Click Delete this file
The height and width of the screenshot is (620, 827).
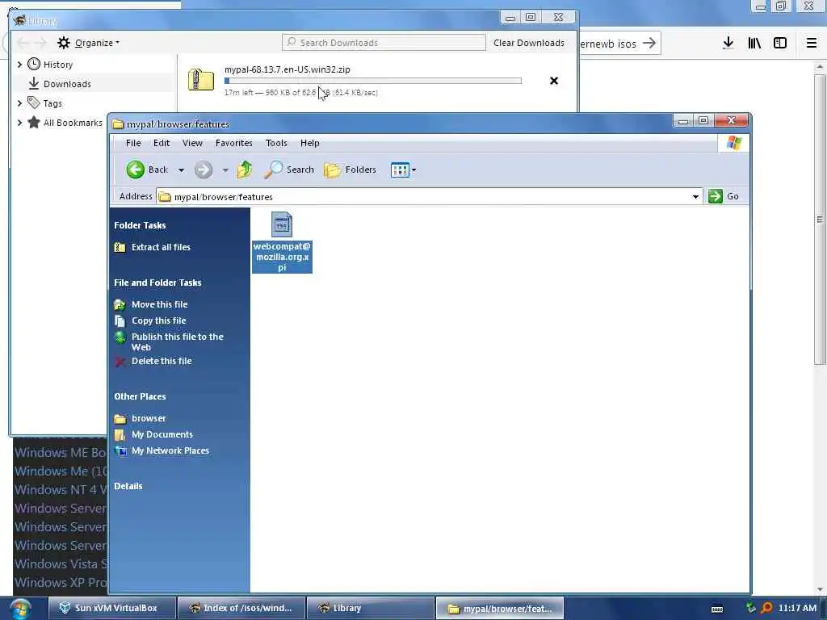pos(162,361)
